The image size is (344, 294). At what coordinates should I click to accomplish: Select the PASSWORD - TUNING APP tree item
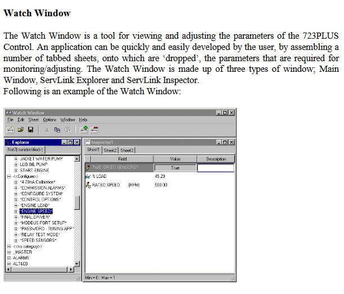tap(47, 229)
